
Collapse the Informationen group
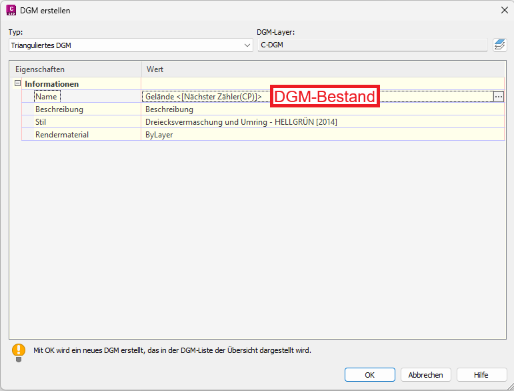point(18,83)
